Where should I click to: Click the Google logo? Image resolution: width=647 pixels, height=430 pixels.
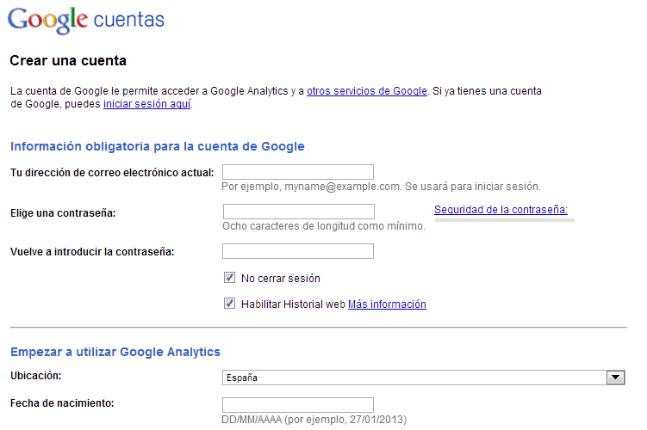pyautogui.click(x=47, y=21)
